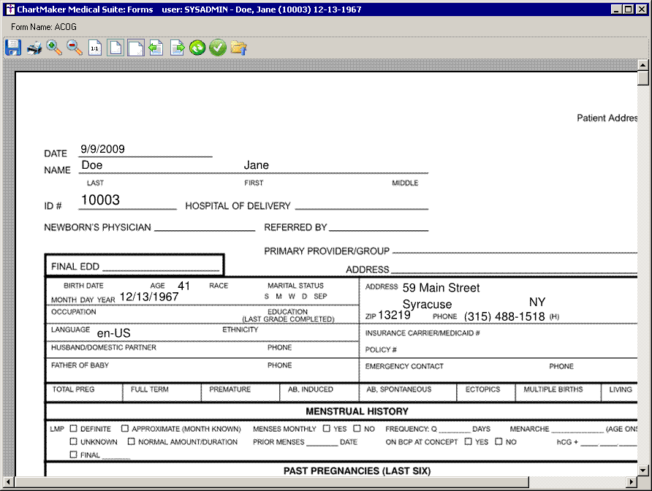652x491 pixels.
Task: Go to the previous page (left arrow)
Action: pos(156,48)
